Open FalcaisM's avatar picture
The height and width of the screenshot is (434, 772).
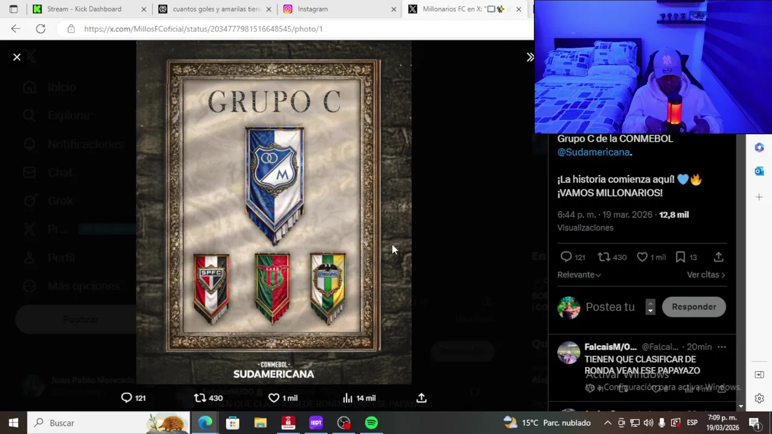[569, 353]
